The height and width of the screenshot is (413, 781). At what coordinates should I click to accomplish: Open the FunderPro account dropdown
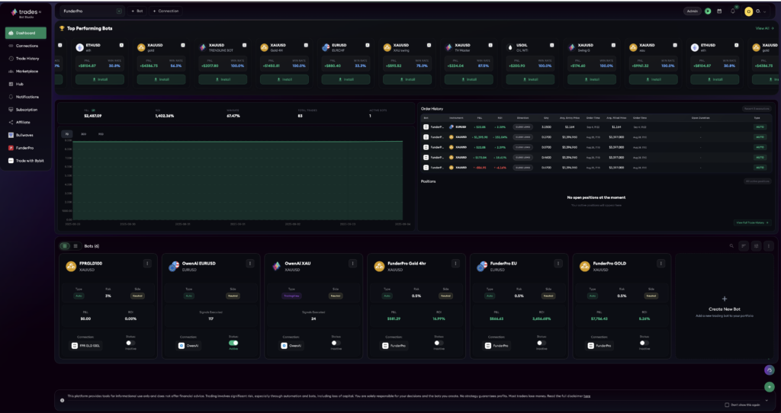pyautogui.click(x=92, y=11)
